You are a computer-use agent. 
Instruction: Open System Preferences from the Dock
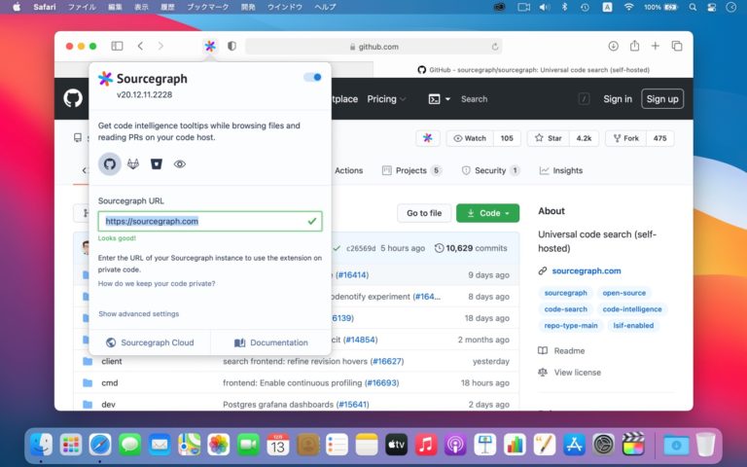click(604, 445)
